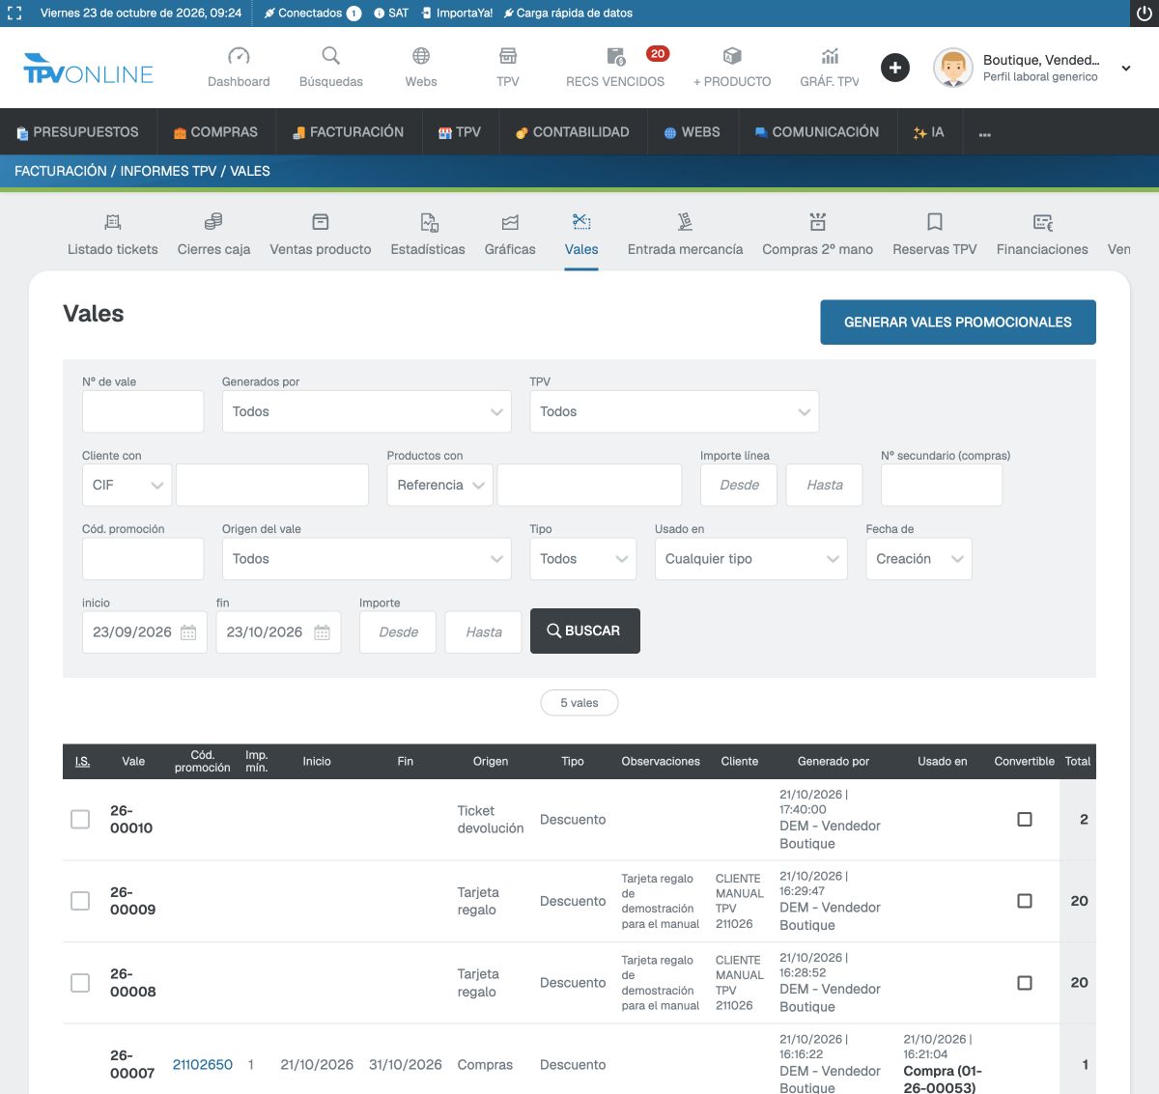Click the + PRODUCTO box icon
Image resolution: width=1159 pixels, height=1094 pixels.
pos(732,56)
